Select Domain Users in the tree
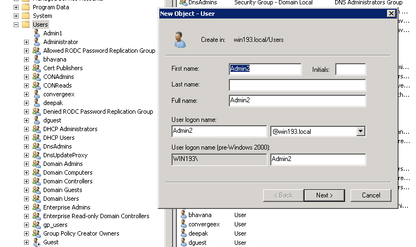Viewport: 416px width, 247px height. click(x=61, y=199)
